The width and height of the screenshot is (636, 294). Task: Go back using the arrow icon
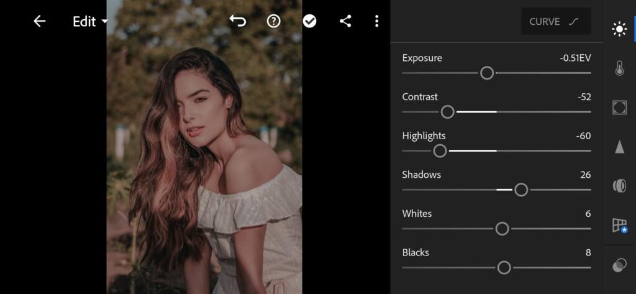coord(39,21)
